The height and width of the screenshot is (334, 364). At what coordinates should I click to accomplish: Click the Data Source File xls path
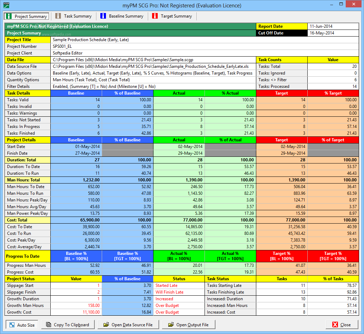click(153, 66)
